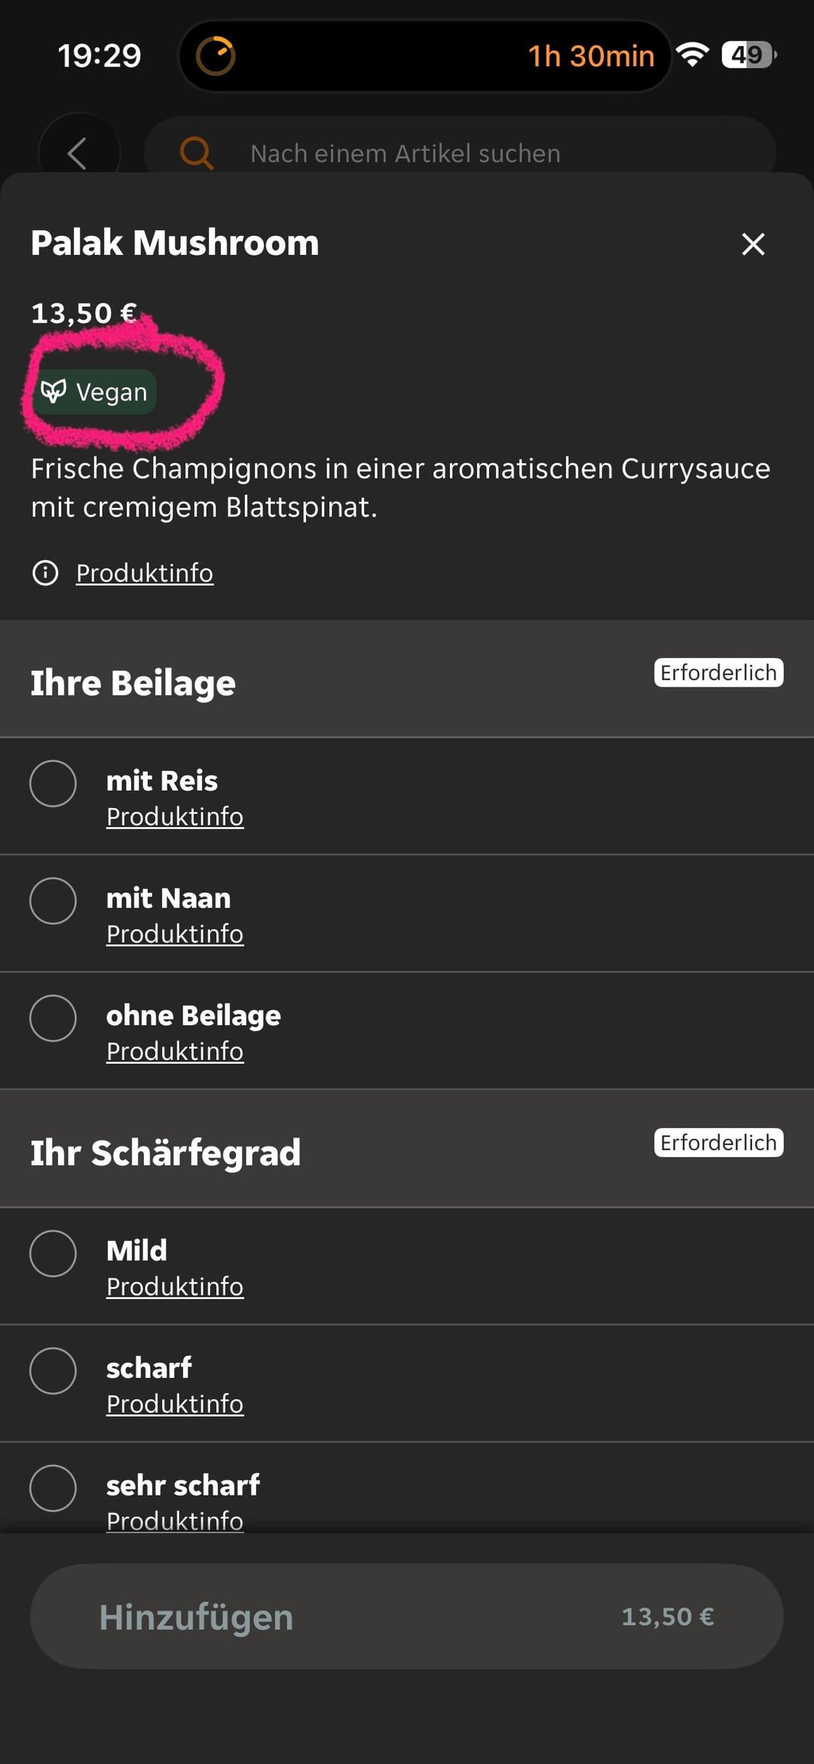Image resolution: width=814 pixels, height=1764 pixels.
Task: Open the dish's main Produktinfo link
Action: click(x=145, y=573)
